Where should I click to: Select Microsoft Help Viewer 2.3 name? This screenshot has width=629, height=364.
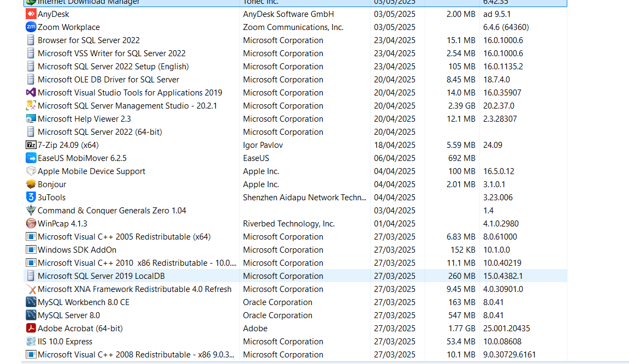[84, 118]
